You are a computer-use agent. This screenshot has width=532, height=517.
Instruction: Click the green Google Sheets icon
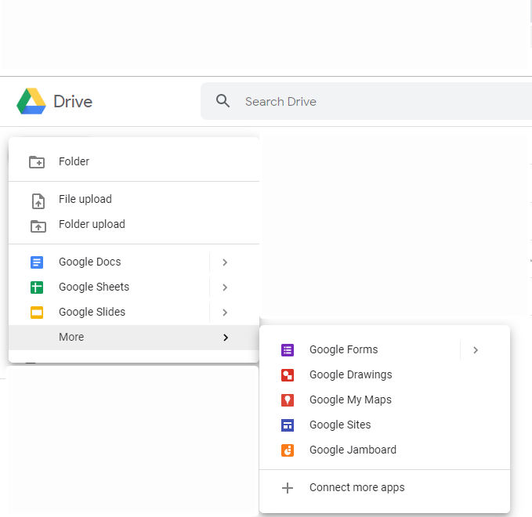[x=37, y=287]
